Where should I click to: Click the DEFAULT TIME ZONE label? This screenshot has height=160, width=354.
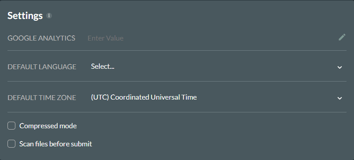click(x=42, y=97)
